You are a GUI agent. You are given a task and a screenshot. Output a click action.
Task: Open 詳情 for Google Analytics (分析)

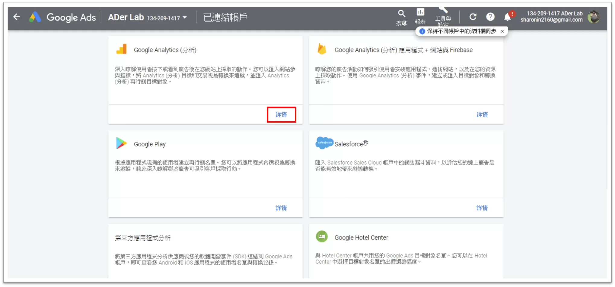(x=281, y=115)
